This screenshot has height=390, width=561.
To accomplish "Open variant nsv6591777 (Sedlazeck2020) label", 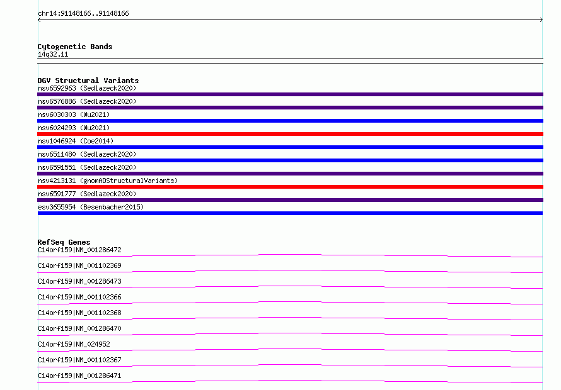I will (87, 194).
